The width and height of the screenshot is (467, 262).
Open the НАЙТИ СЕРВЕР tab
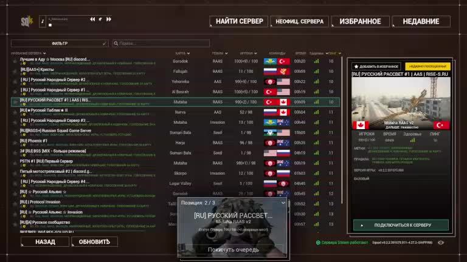(239, 21)
